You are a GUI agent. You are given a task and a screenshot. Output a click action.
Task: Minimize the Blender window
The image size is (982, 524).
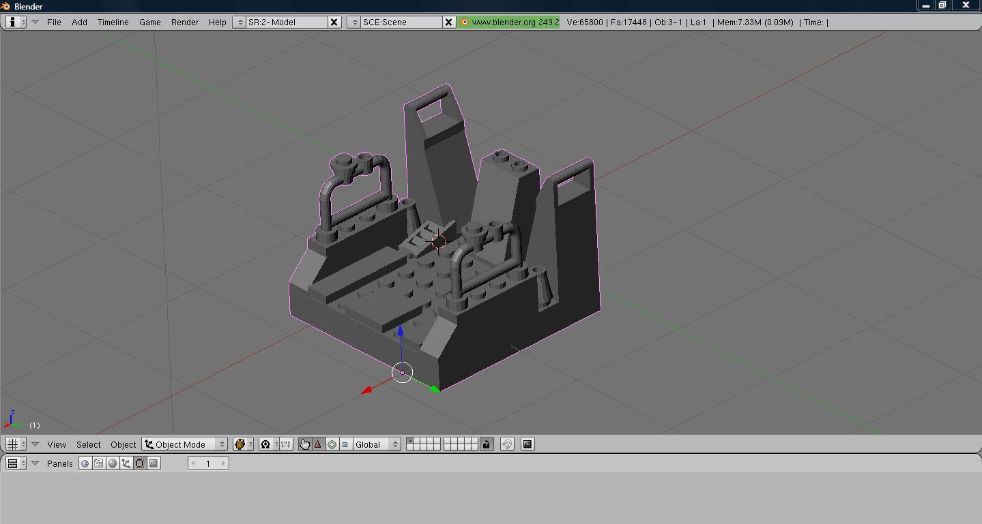tap(925, 5)
